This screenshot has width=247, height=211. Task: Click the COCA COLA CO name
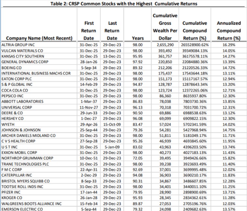[15, 91]
